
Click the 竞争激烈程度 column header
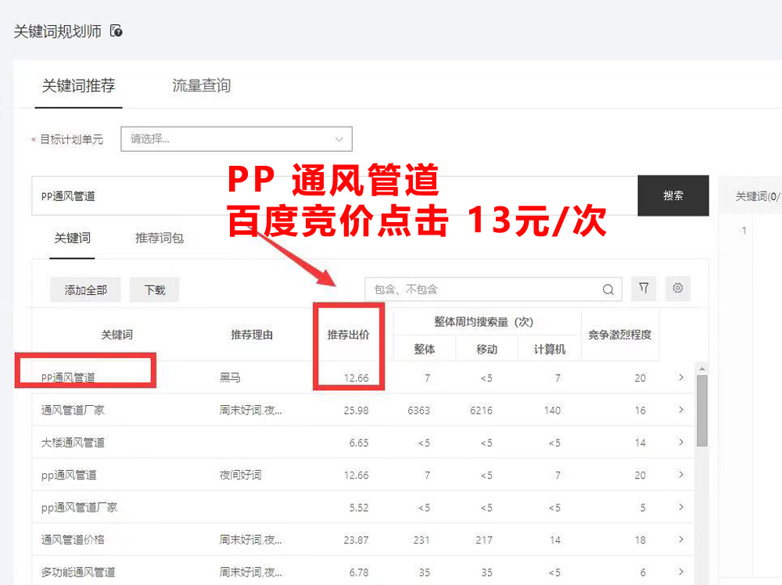[x=619, y=333]
